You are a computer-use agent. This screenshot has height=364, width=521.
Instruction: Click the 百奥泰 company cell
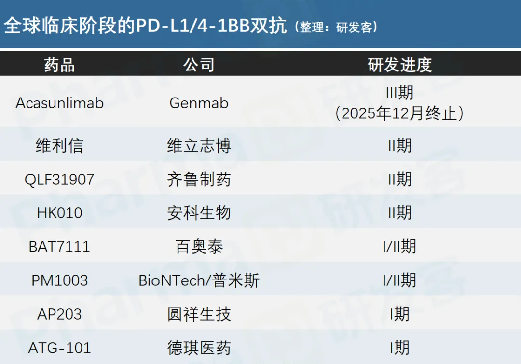(x=199, y=247)
